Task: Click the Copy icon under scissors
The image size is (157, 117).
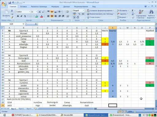Action: coord(12,14)
